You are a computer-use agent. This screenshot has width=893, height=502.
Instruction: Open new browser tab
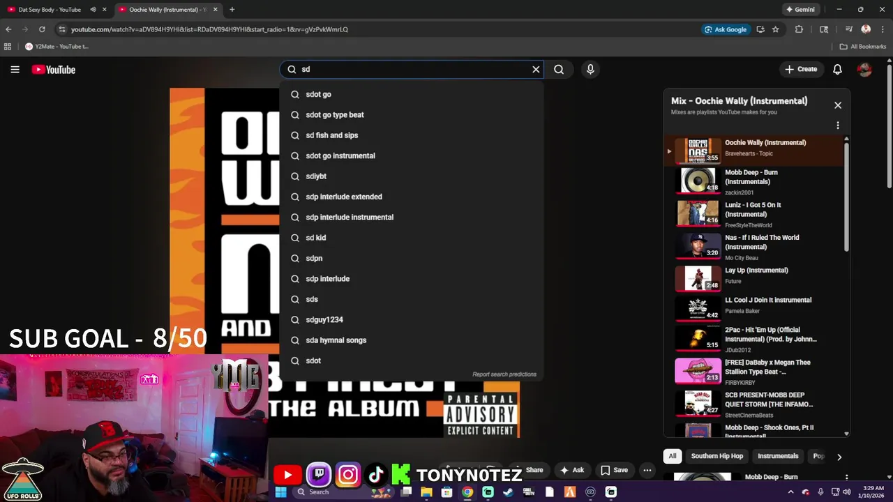tap(232, 10)
